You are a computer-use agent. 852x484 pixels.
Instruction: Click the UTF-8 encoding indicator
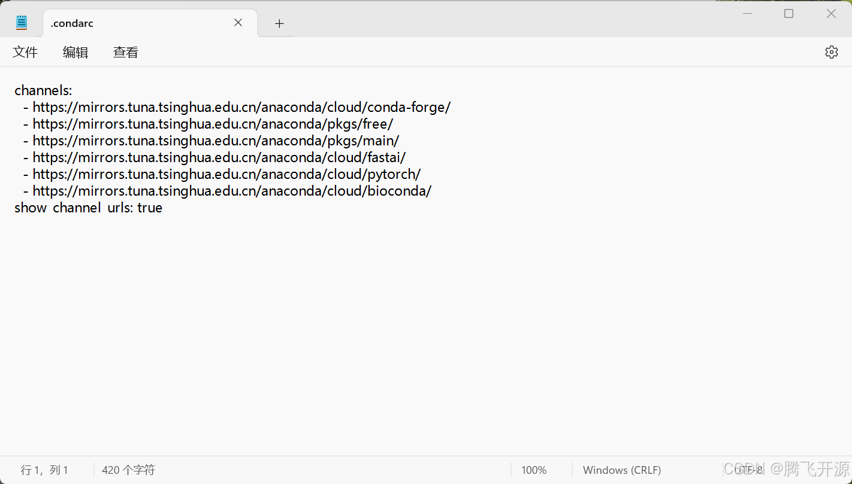[x=748, y=470]
